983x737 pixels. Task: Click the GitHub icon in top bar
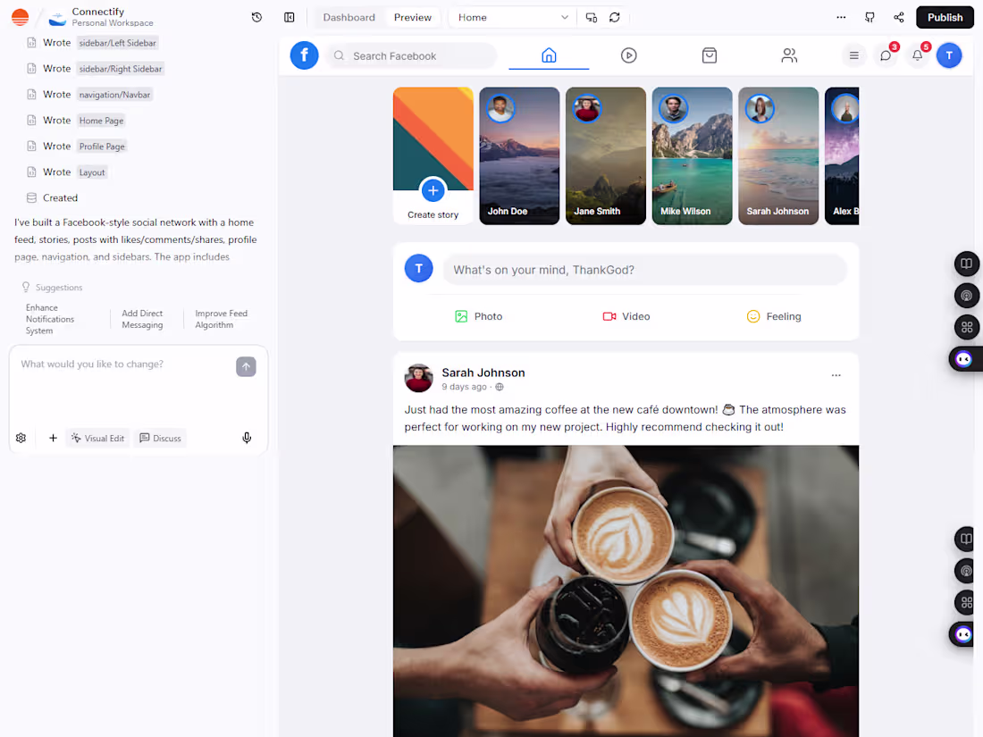point(870,18)
